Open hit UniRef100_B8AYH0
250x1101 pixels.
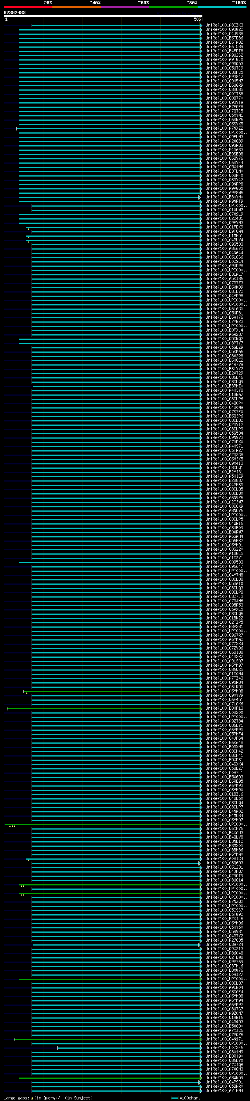click(x=224, y=197)
